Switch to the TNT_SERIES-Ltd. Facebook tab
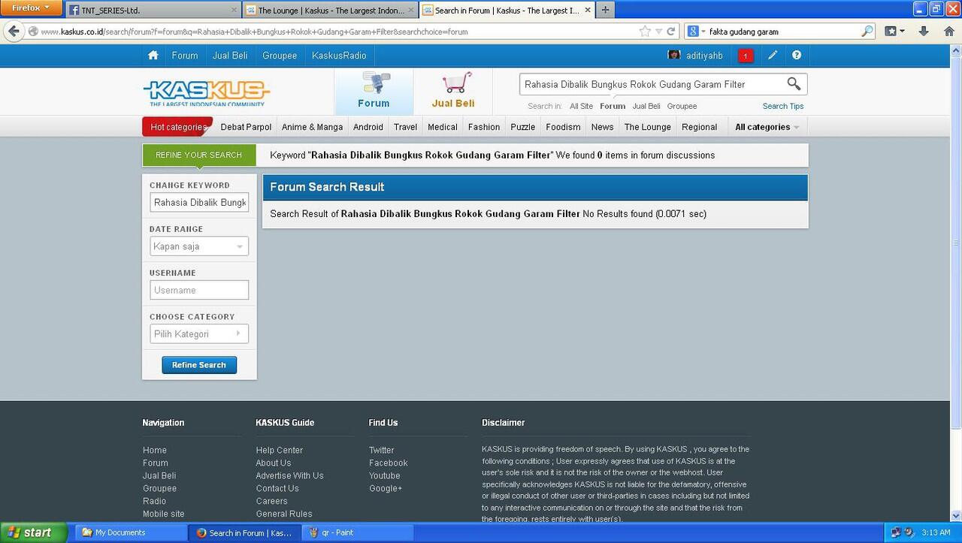The height and width of the screenshot is (543, 962). [155, 11]
